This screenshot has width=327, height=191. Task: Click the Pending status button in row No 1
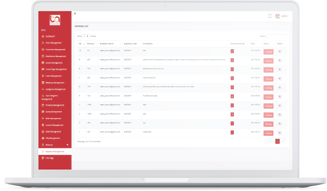[x=268, y=133]
